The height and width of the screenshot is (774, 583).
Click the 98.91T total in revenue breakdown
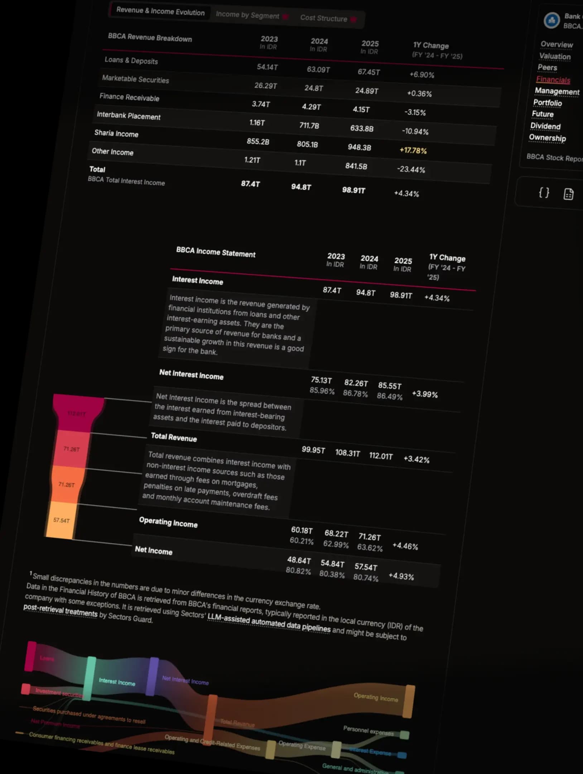tap(353, 190)
